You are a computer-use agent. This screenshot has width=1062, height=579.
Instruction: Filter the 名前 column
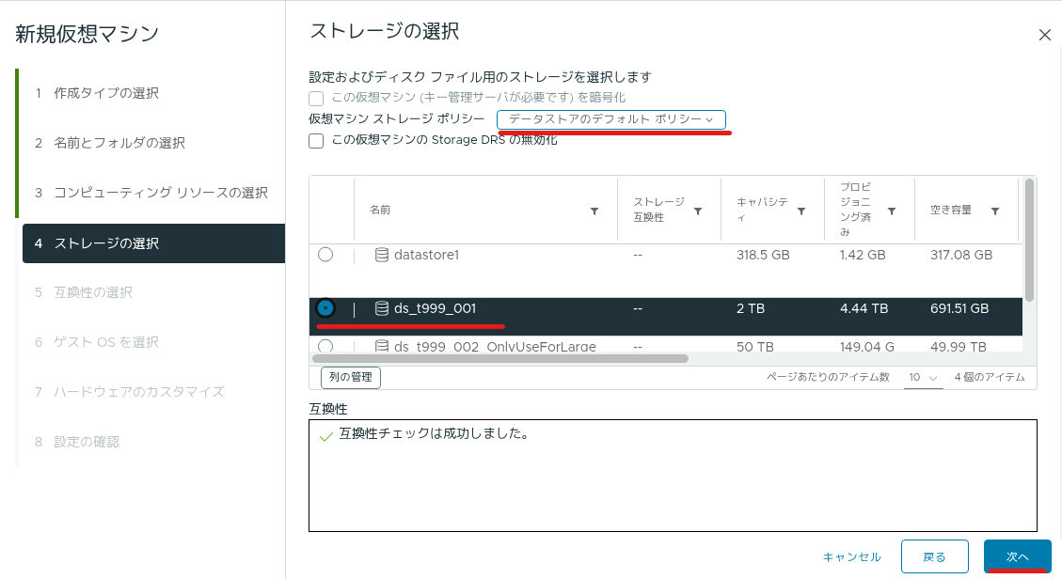click(594, 211)
